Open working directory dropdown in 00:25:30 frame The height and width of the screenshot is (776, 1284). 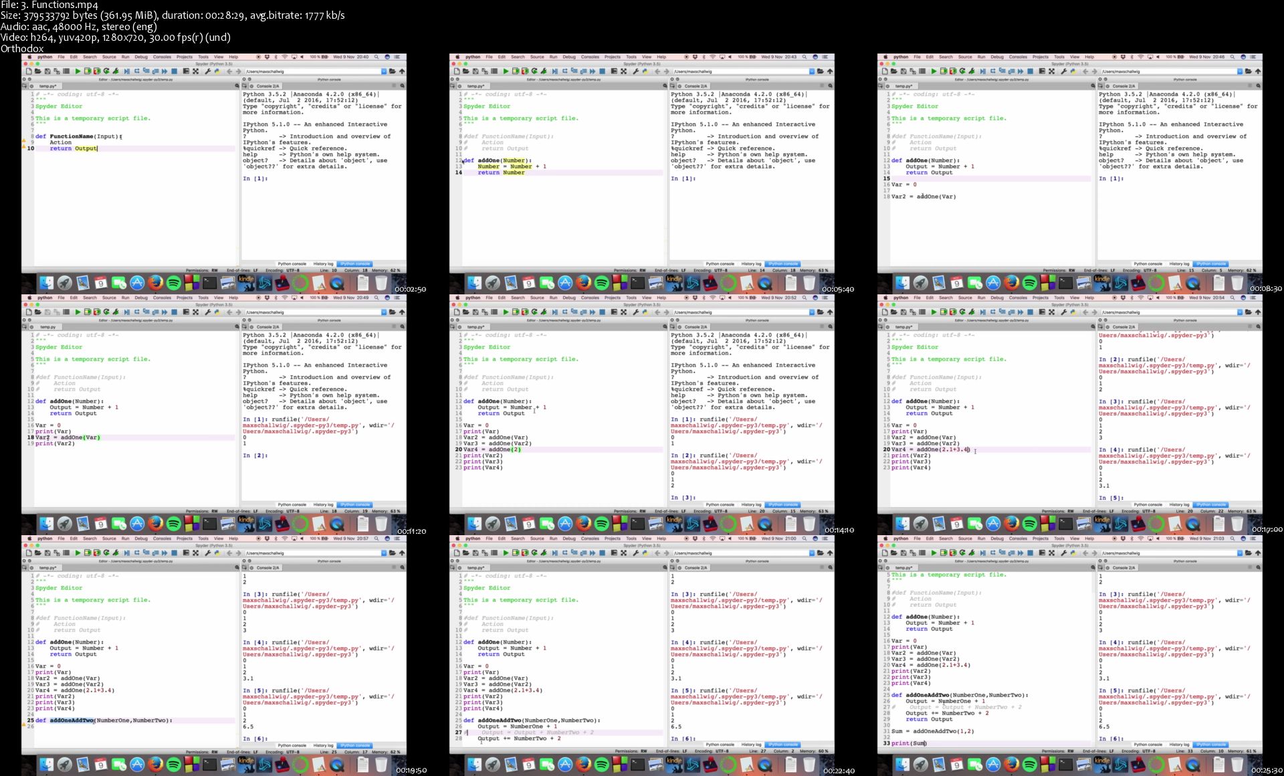(1240, 553)
